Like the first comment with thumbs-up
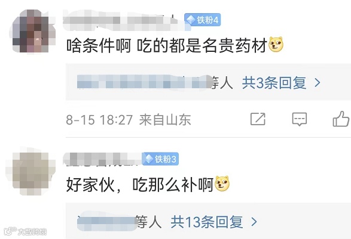 tap(341, 119)
